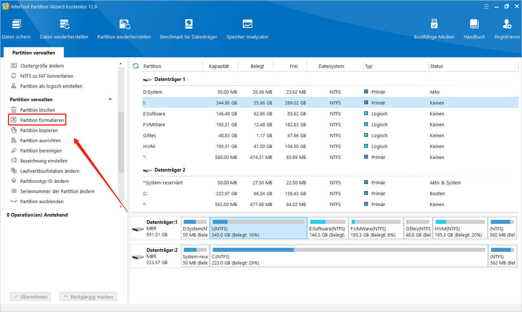Select G:files partition row
522x312 pixels.
(x=330, y=135)
